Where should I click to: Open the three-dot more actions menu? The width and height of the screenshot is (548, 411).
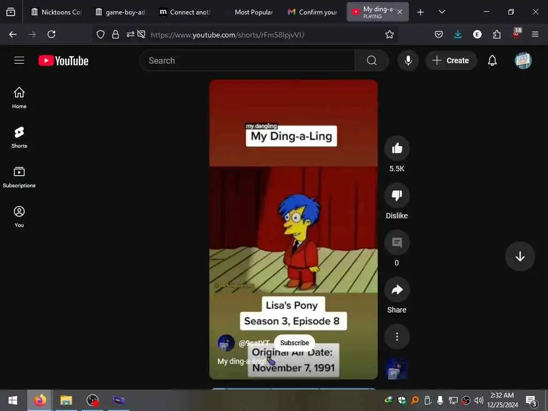pos(397,337)
